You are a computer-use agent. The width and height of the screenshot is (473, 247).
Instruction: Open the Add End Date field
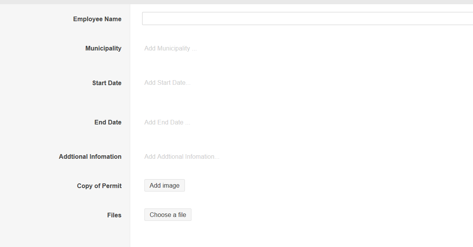[167, 123]
